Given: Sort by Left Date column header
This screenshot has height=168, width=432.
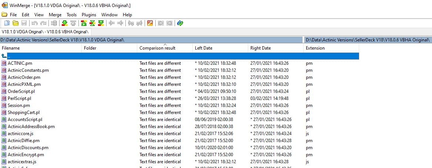Looking at the screenshot, I should (203, 48).
